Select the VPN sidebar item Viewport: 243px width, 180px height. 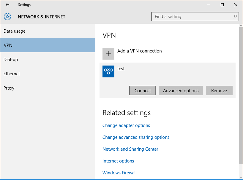8,45
